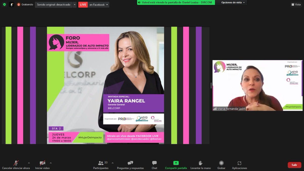
Task: Expand the en Facebook live dropdown
Action: click(99, 5)
